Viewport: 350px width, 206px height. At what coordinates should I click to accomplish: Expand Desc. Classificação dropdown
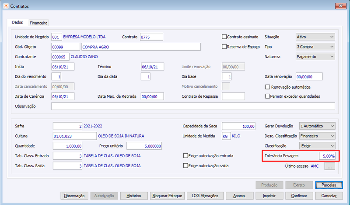[x=317, y=136]
